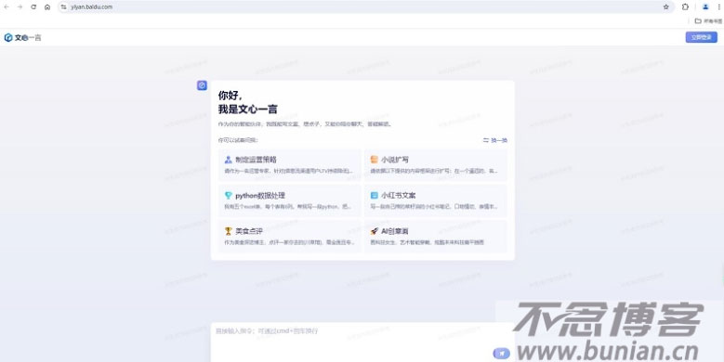Image resolution: width=724 pixels, height=362 pixels.
Task: Click the send message arrow button
Action: pyautogui.click(x=502, y=354)
